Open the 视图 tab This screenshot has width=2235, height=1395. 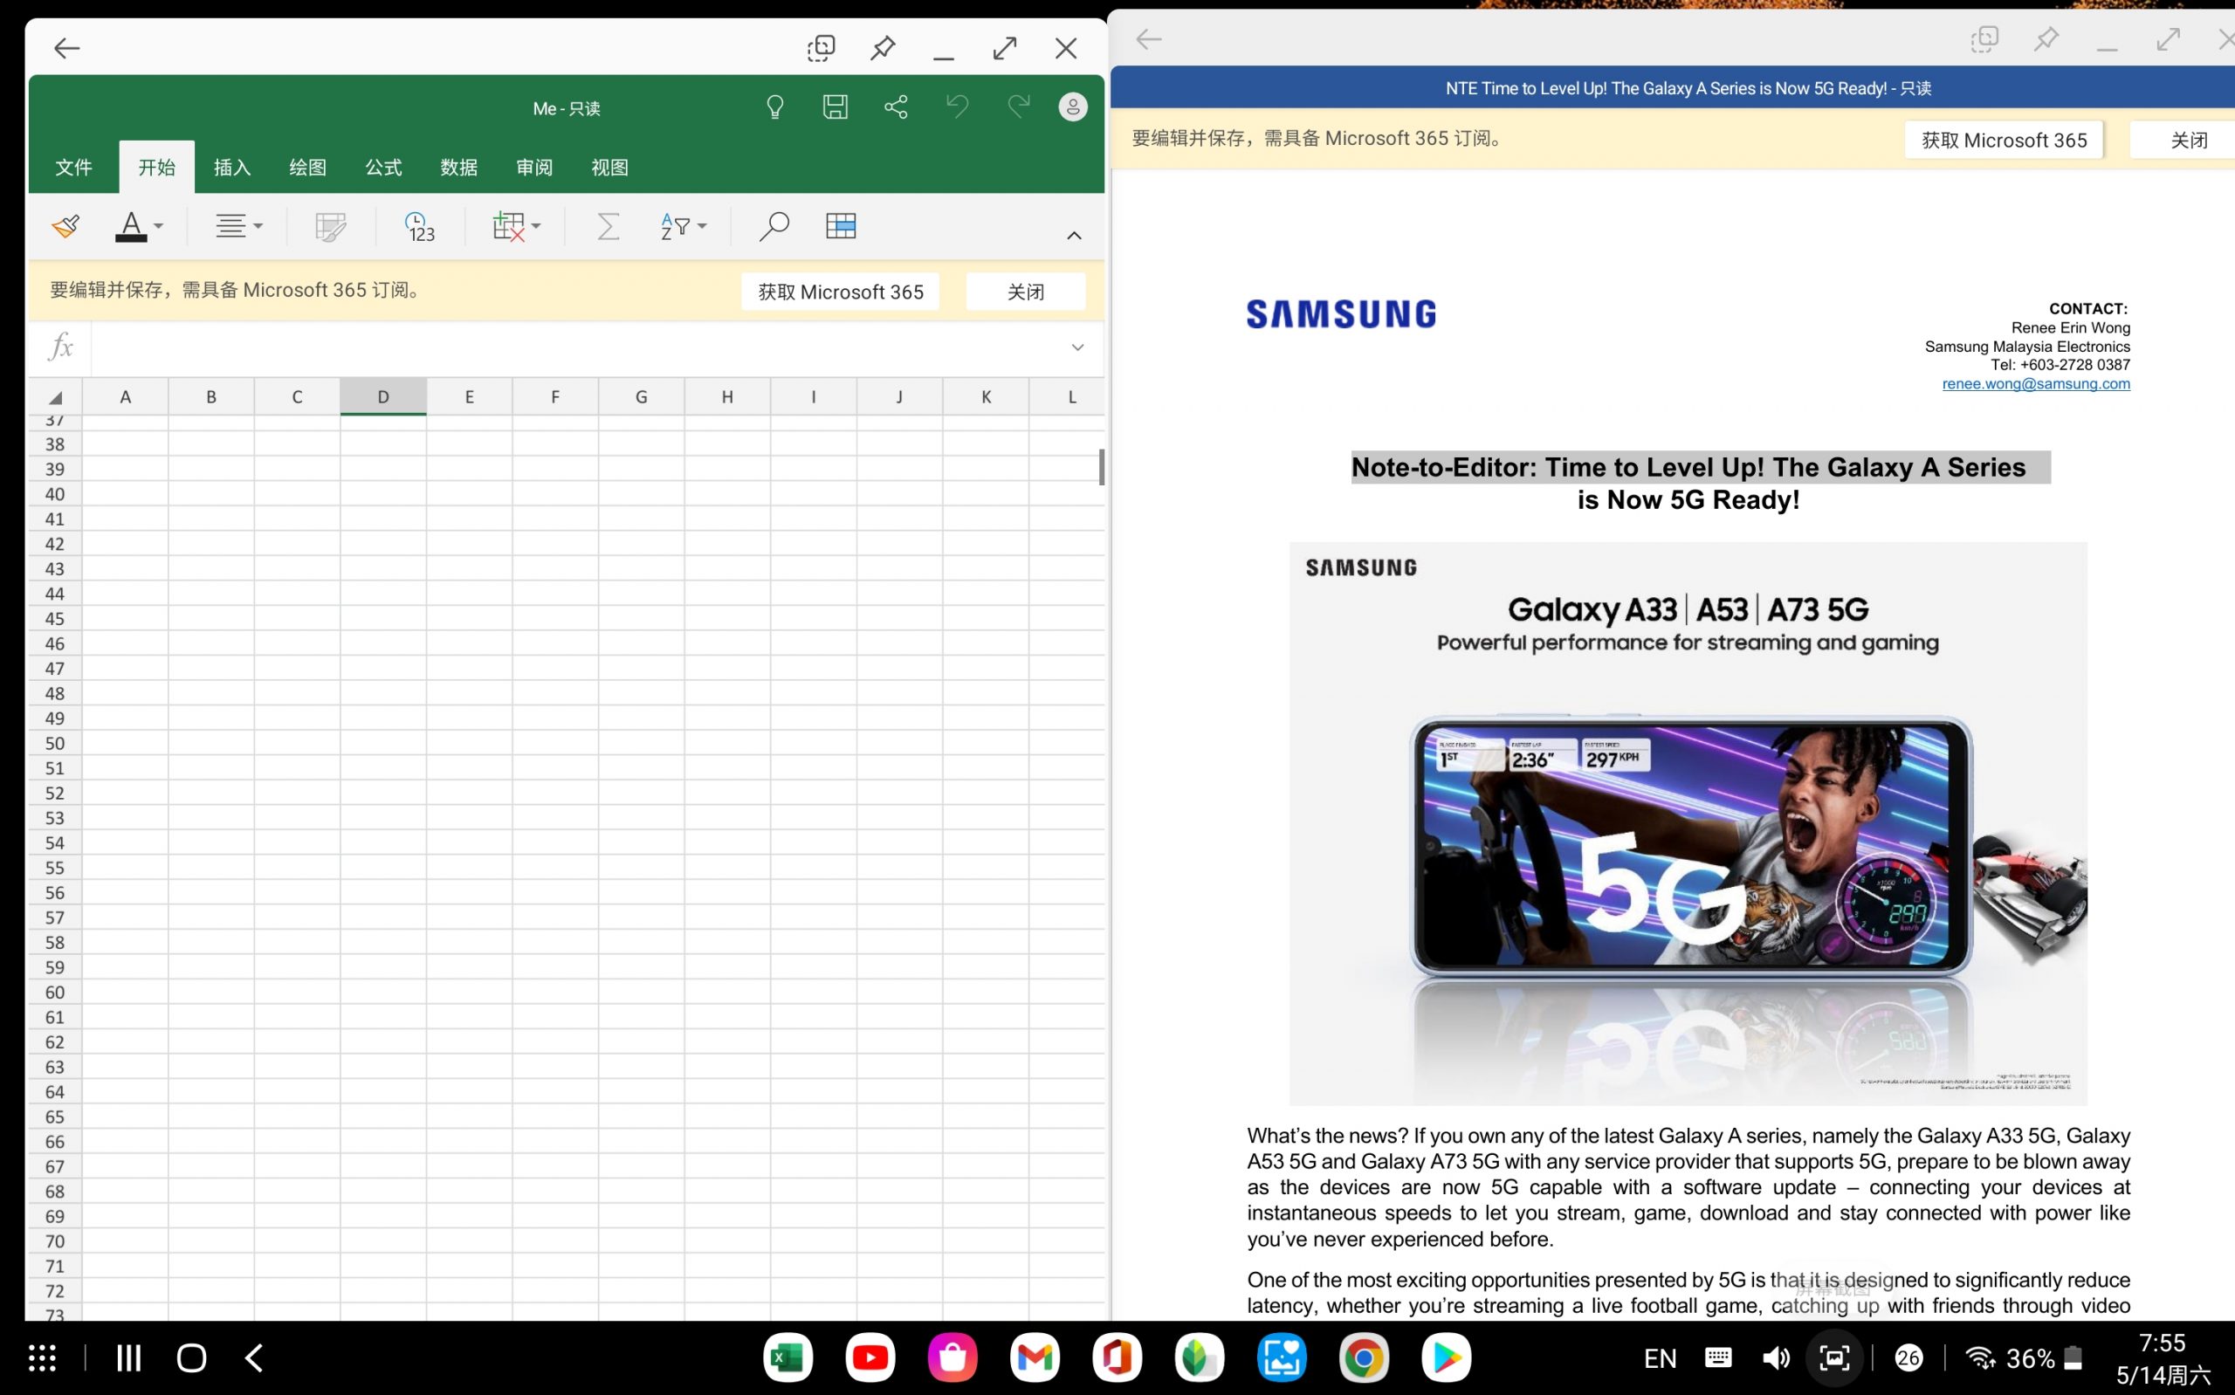tap(609, 167)
